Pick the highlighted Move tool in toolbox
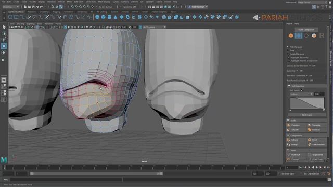 tap(4, 46)
